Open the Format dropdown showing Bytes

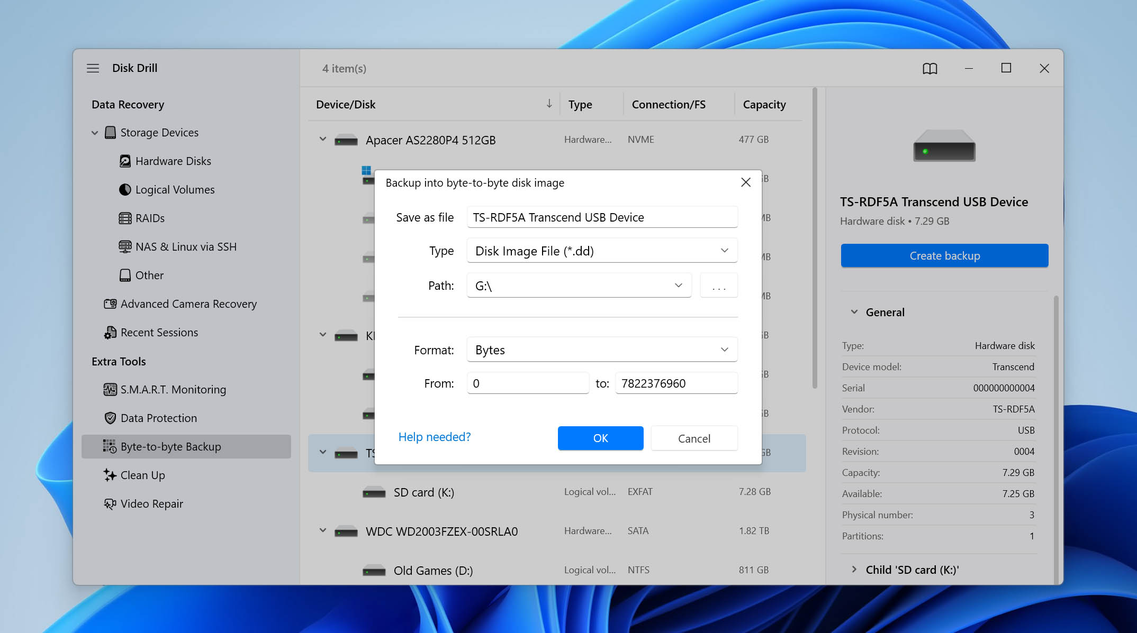pos(602,350)
